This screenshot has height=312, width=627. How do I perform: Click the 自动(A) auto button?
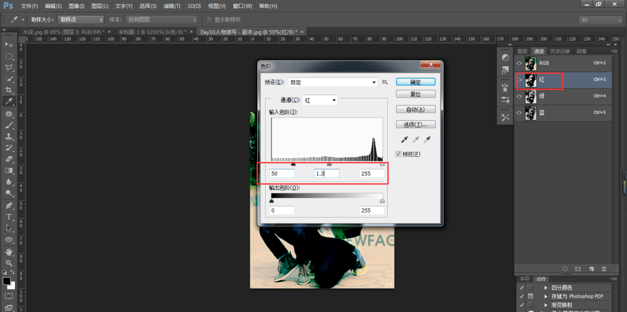[415, 109]
